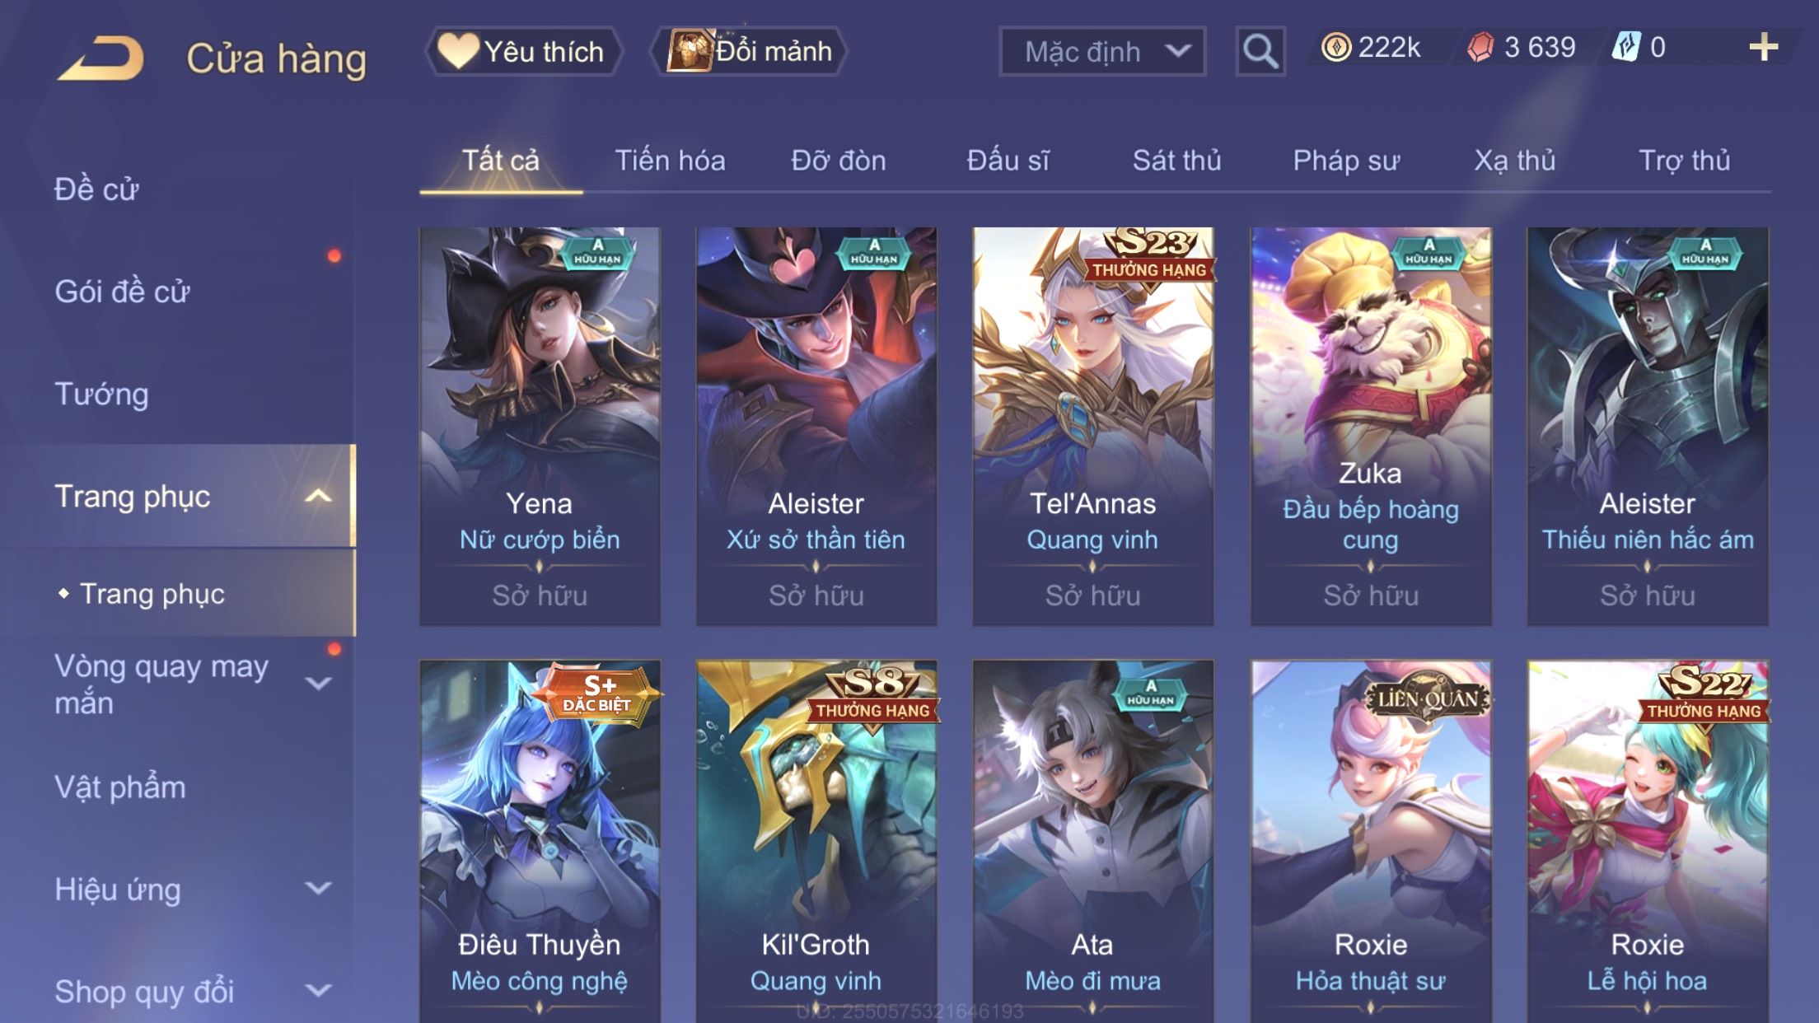1819x1023 pixels.
Task: Collapse the Trang phục sidebar section
Action: (x=318, y=496)
